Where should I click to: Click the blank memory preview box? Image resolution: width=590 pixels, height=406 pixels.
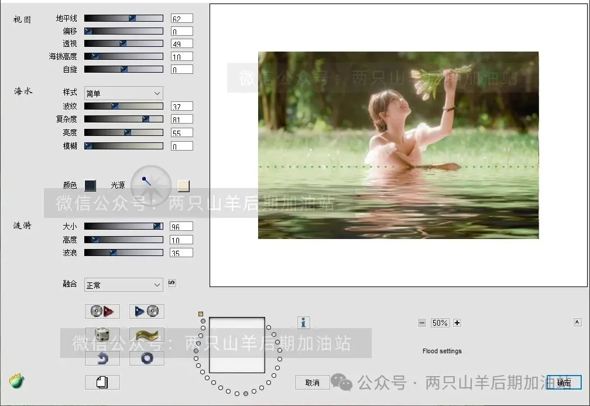(x=237, y=345)
